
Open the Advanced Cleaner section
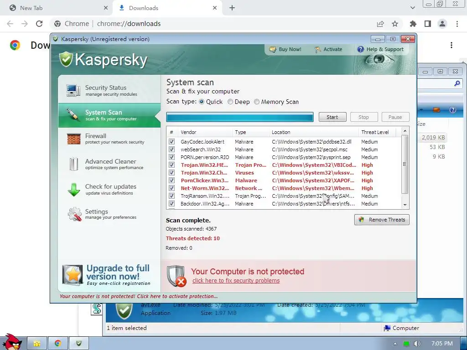pyautogui.click(x=109, y=164)
